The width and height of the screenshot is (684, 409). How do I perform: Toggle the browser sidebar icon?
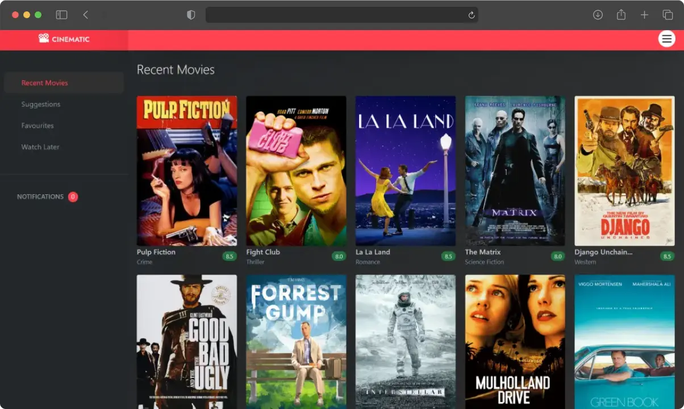click(x=61, y=15)
